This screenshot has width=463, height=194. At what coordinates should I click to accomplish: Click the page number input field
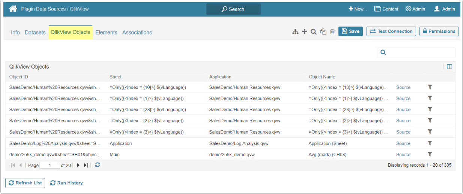[50, 165]
